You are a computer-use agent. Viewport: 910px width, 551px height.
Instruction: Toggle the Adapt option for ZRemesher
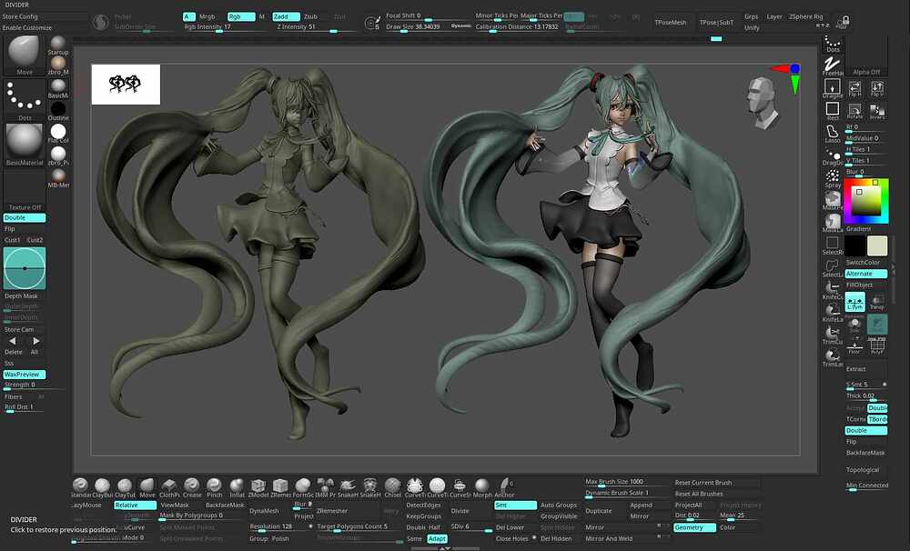[x=437, y=539]
